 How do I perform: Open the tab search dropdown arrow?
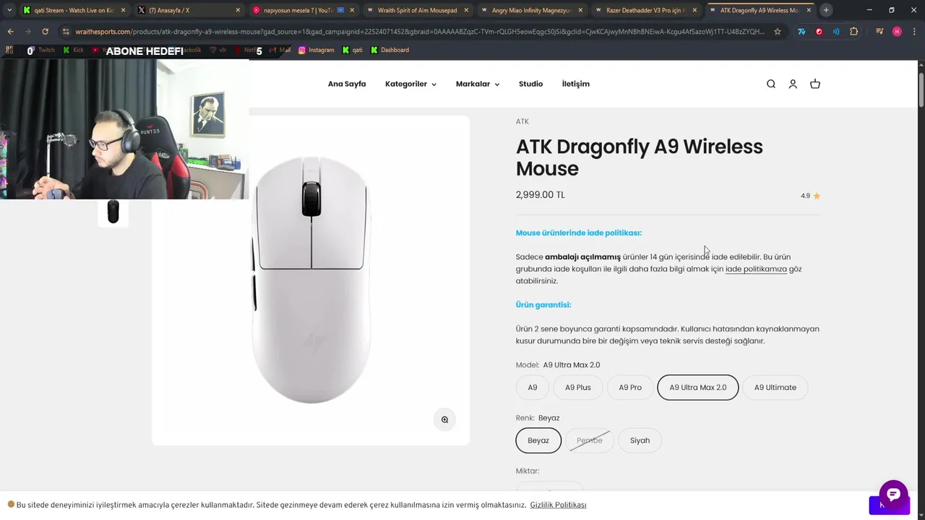pos(9,10)
